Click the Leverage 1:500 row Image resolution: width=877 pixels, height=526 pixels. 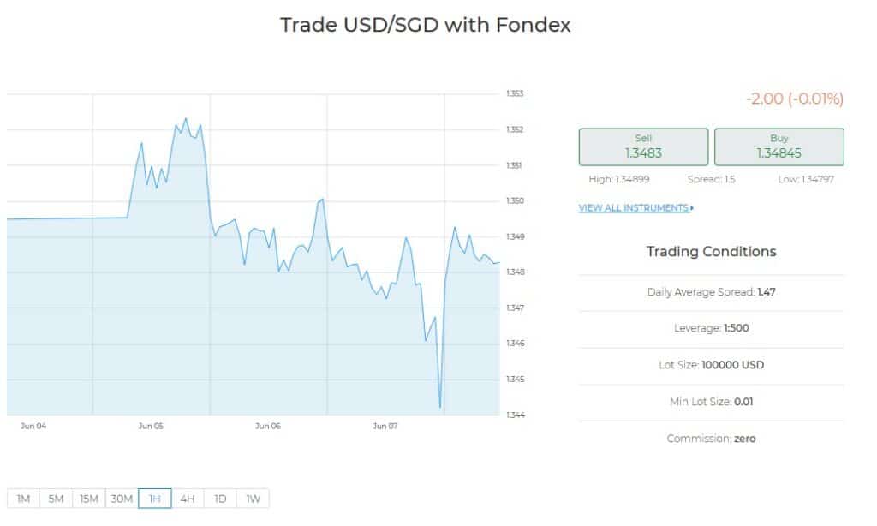point(711,328)
